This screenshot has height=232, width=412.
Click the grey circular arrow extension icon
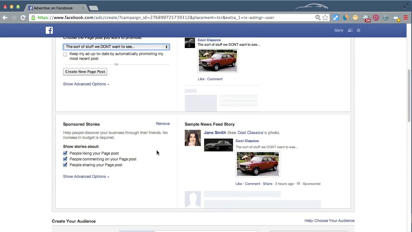point(386,18)
